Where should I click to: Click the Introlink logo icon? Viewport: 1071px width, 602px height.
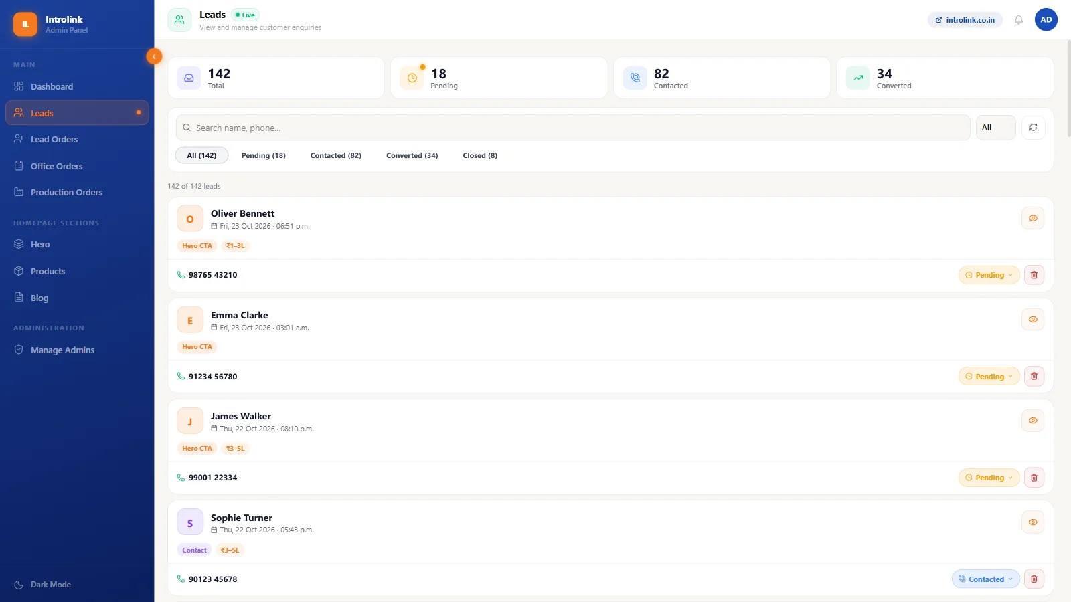point(25,24)
